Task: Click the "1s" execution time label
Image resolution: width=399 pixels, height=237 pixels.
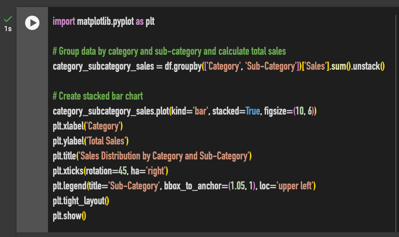Action: 7,28
